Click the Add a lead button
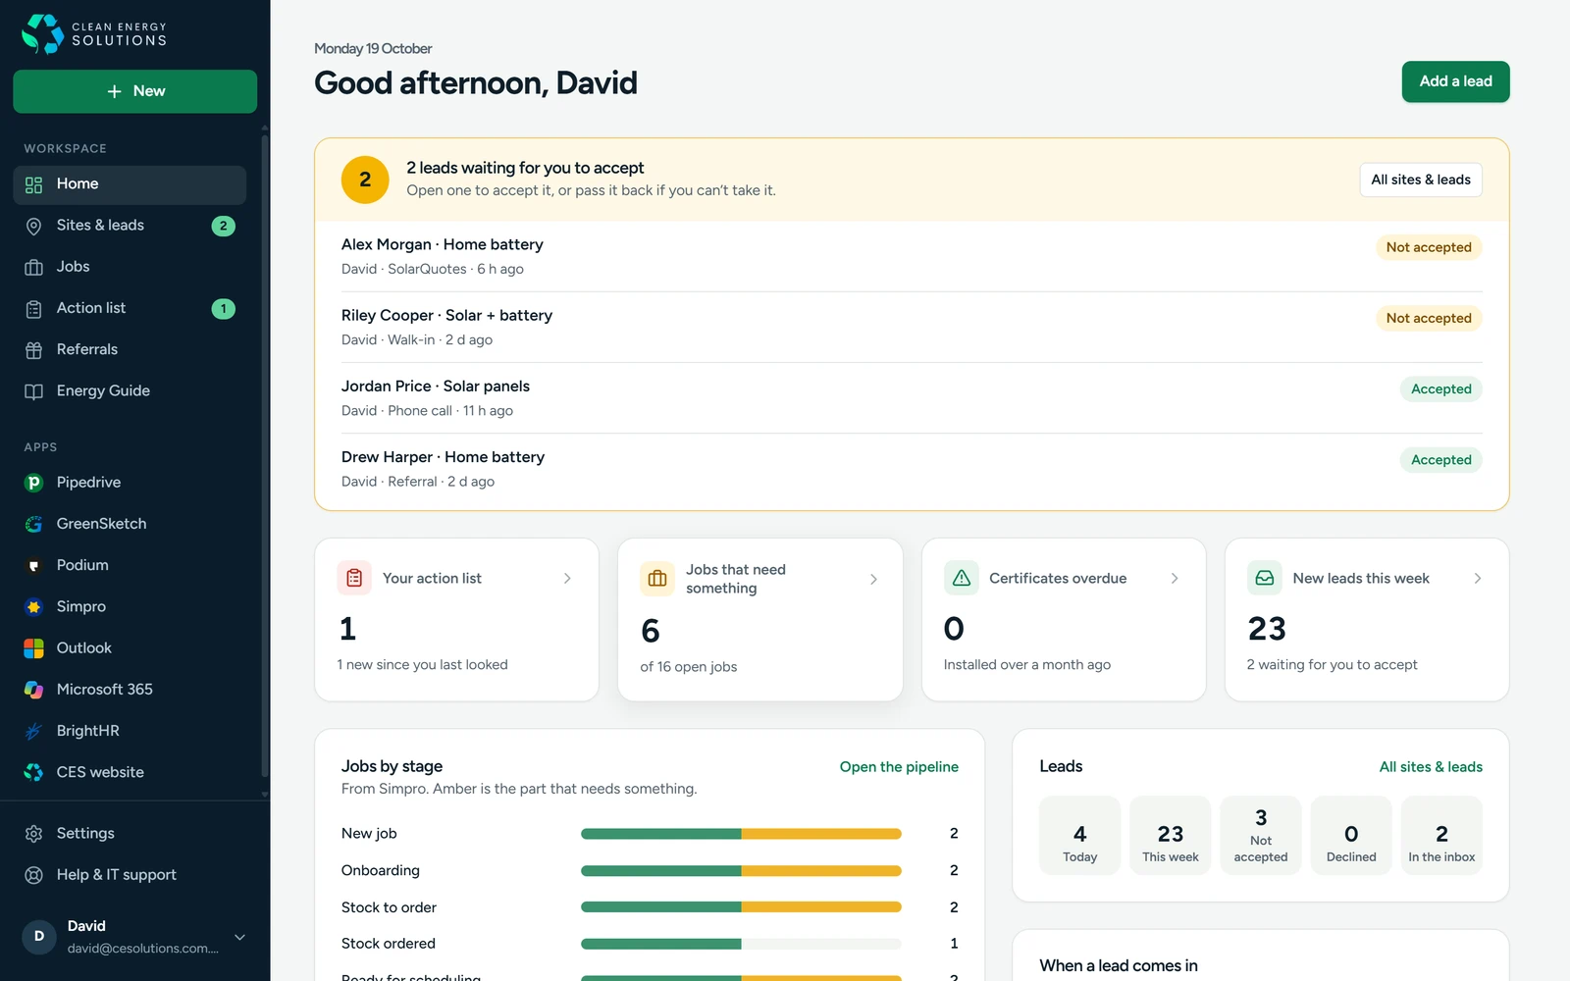This screenshot has height=981, width=1570. [x=1455, y=81]
